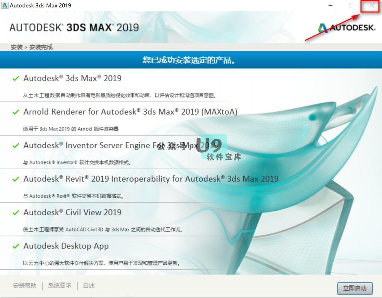382x298 pixels.
Task: Minimize the installer window
Action: [x=330, y=6]
